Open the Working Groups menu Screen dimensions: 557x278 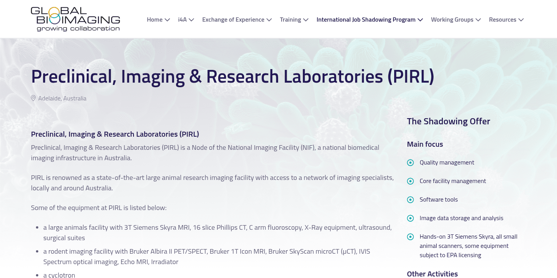(452, 20)
